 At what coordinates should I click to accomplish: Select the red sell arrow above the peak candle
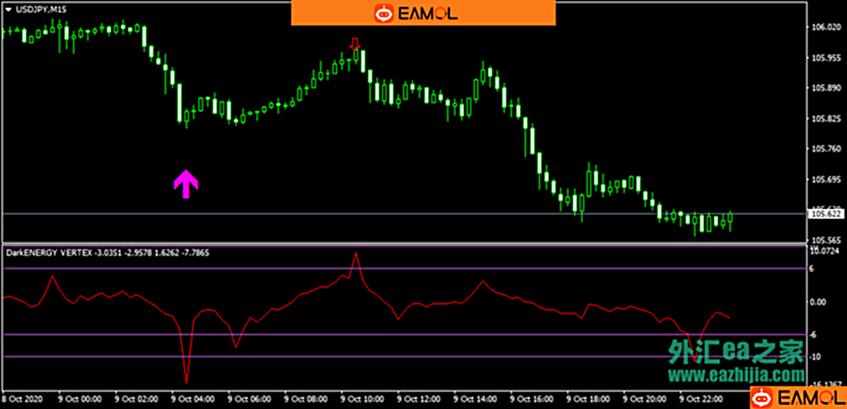tap(355, 44)
